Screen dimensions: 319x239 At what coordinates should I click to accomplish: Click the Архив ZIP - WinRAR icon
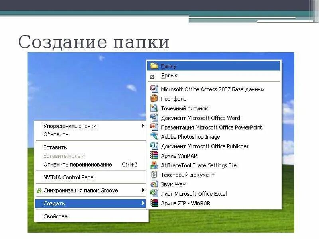(154, 203)
